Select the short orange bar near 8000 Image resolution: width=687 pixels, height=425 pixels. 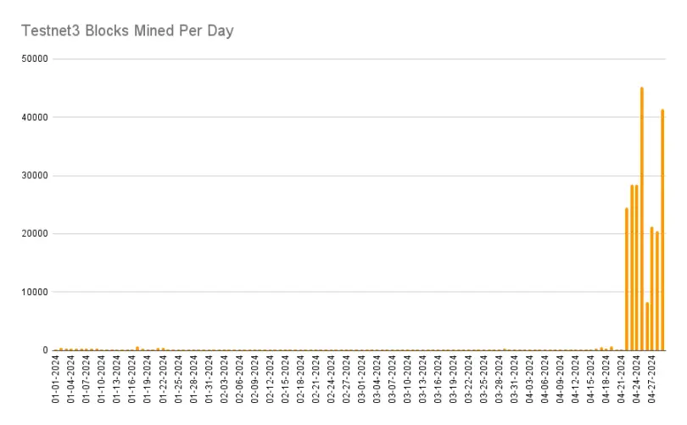coord(647,327)
